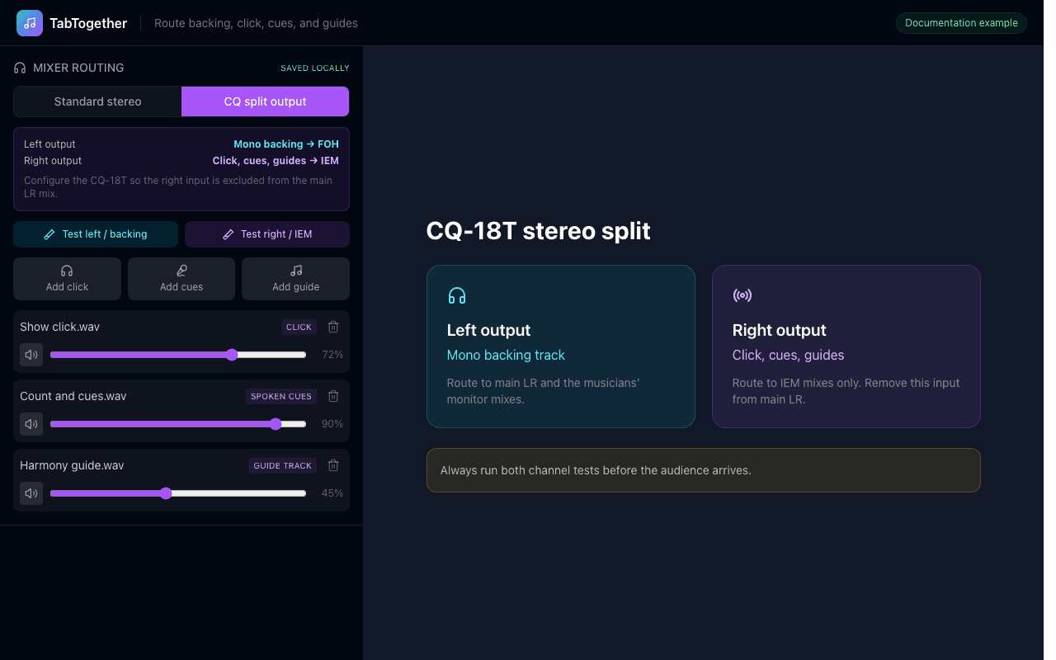Viewport: 1056px width, 660px height.
Task: Delete the Count and cues.wav track
Action: (333, 396)
